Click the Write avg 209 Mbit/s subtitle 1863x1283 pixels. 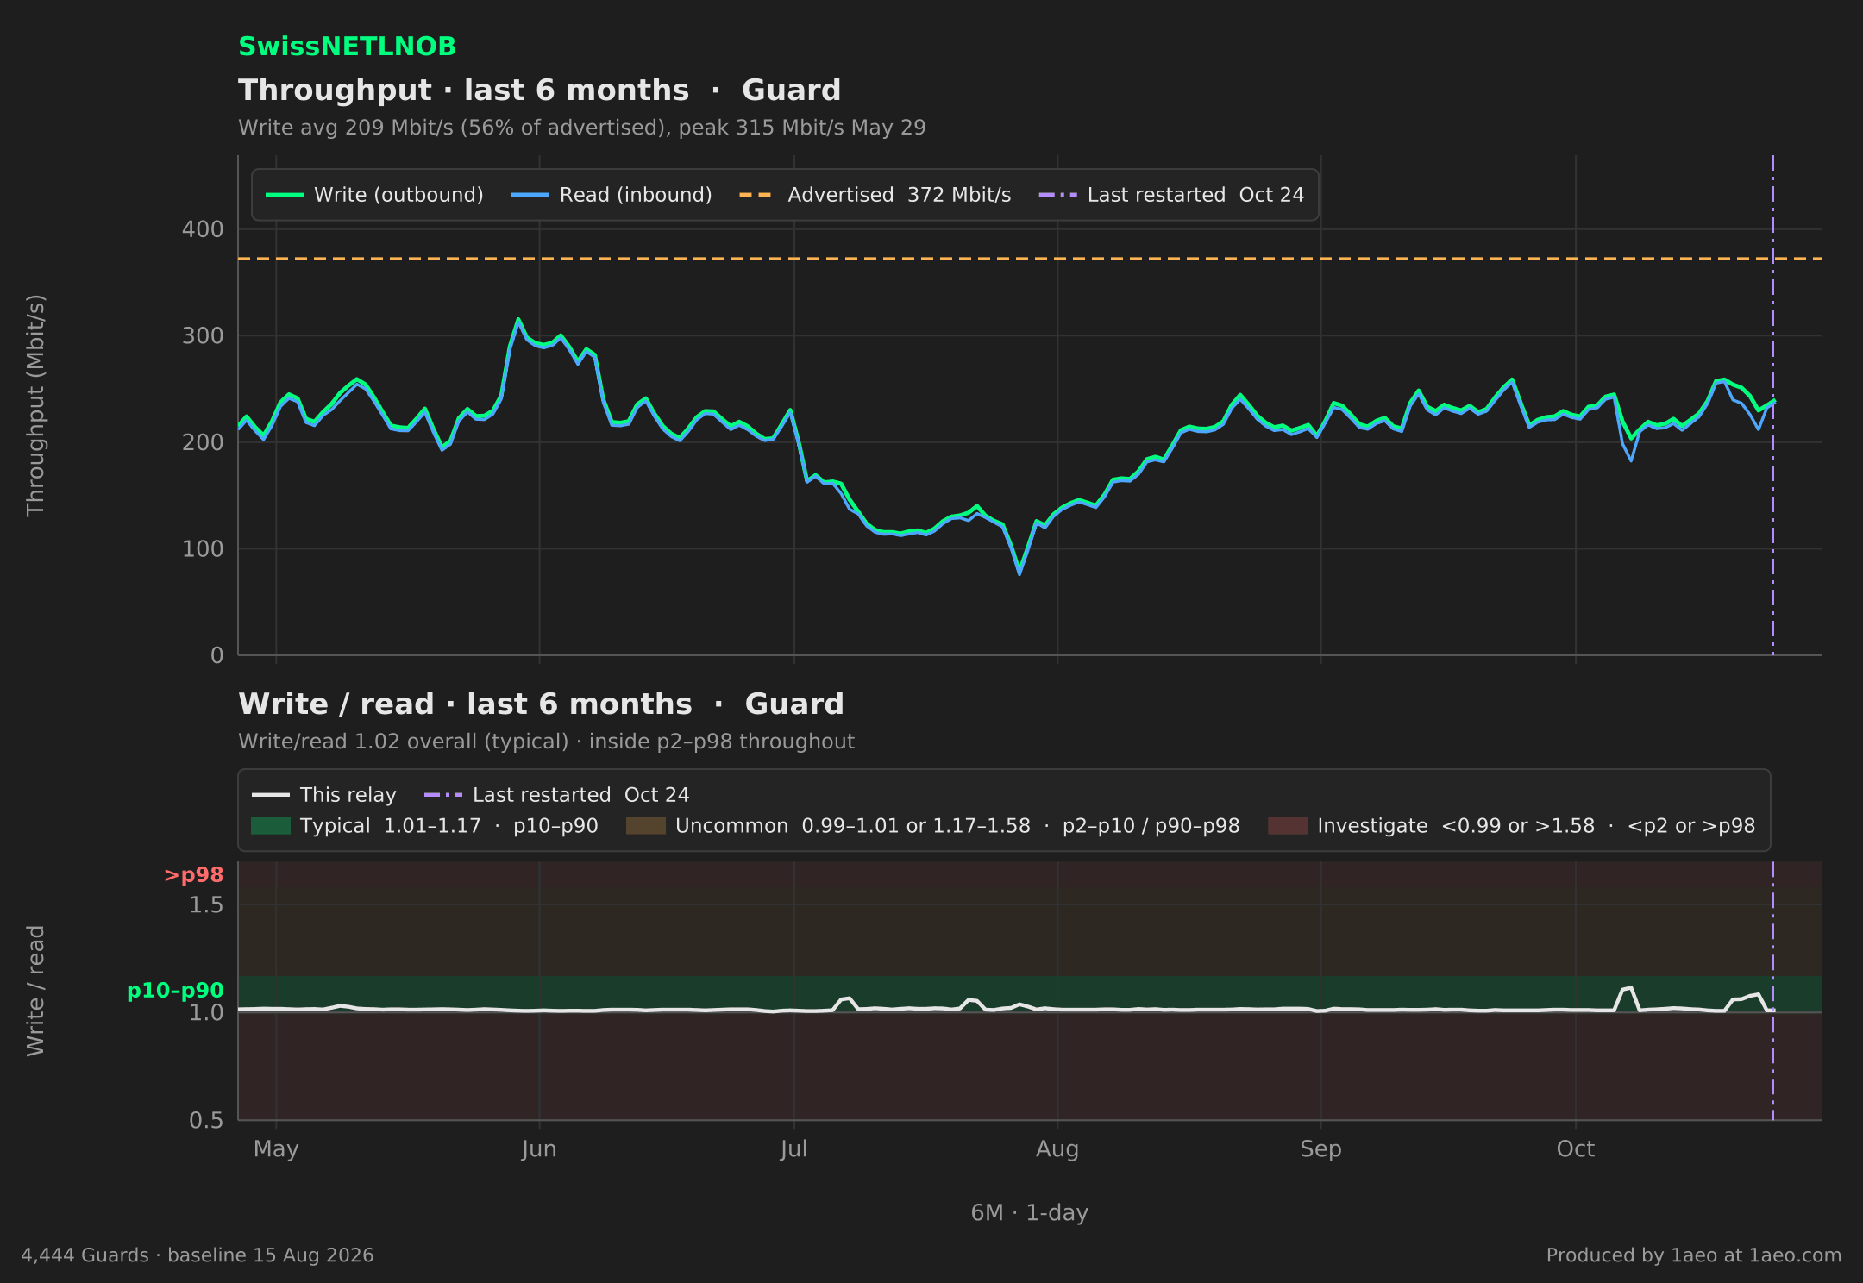pos(582,128)
